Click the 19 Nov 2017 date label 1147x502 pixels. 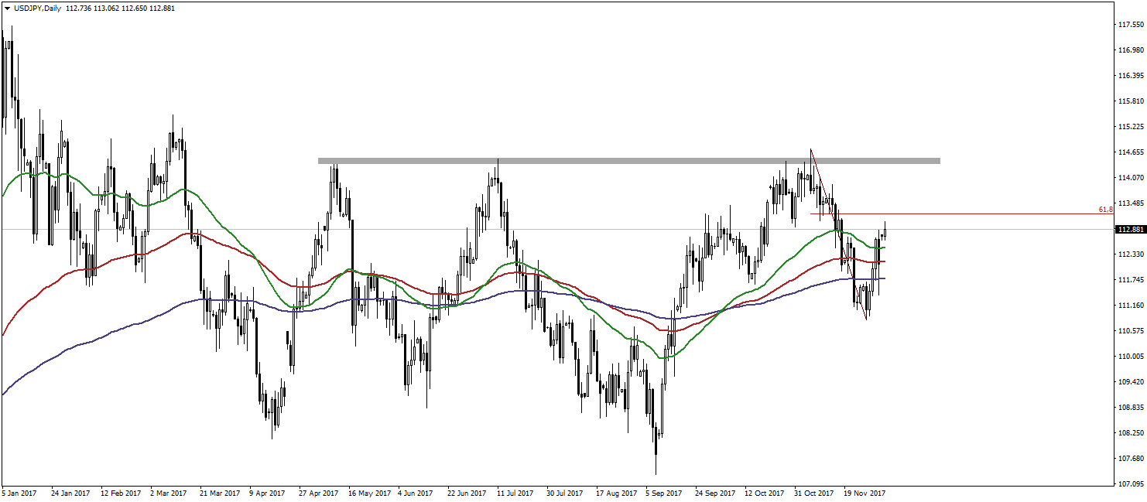coord(865,493)
